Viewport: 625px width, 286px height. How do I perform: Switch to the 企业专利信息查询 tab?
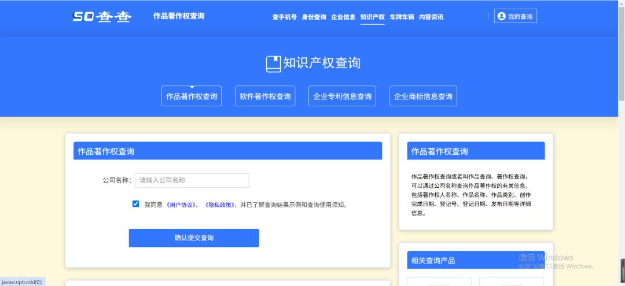pyautogui.click(x=342, y=96)
